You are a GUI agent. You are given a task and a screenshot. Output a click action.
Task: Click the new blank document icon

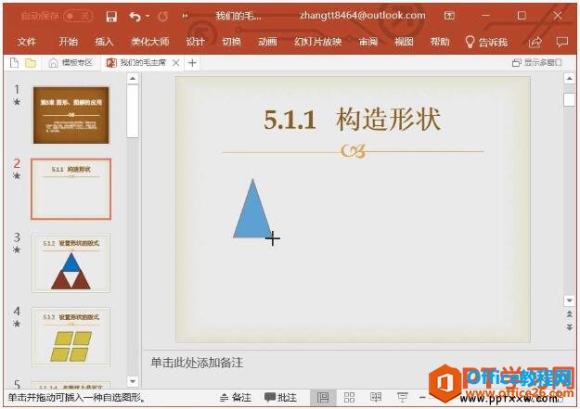tap(14, 63)
